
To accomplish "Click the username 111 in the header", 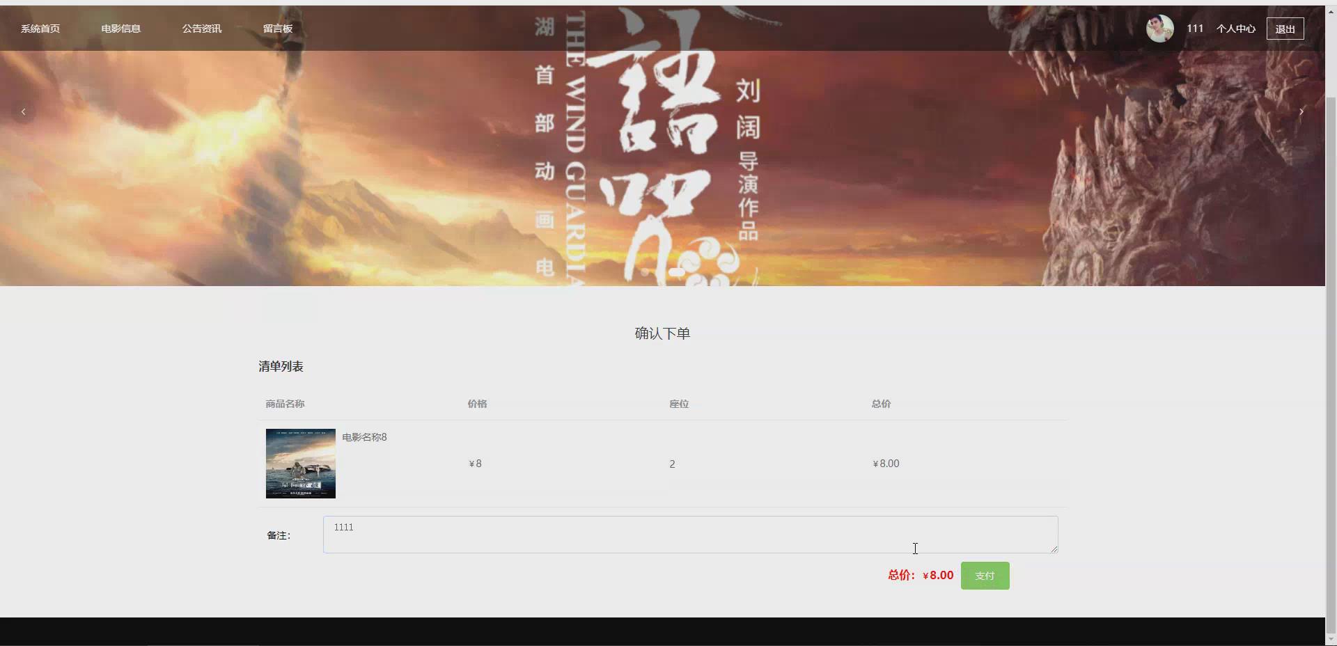I will [x=1196, y=29].
